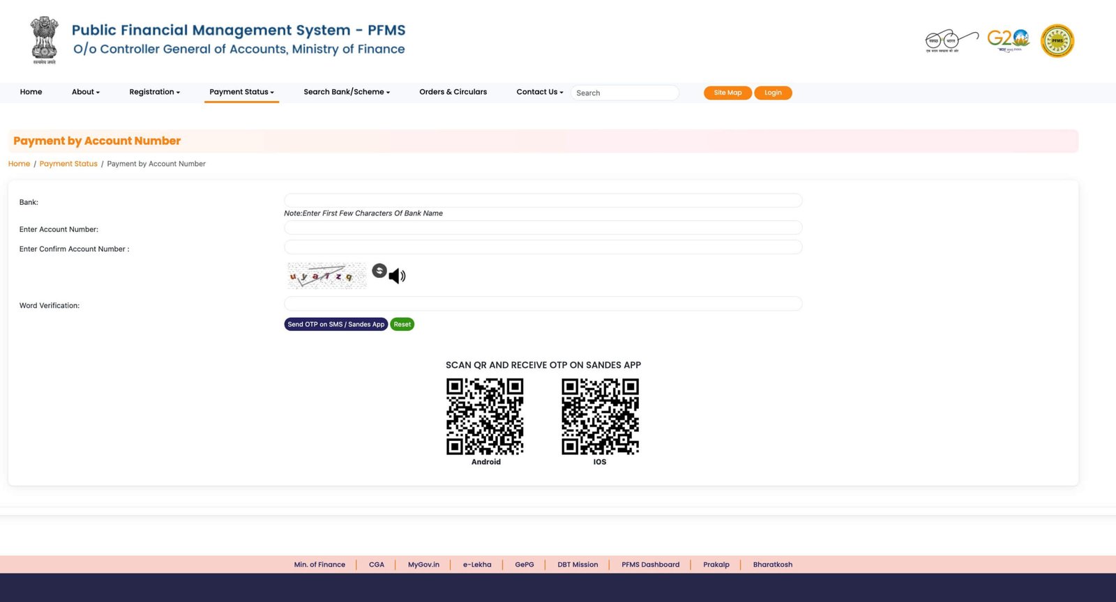Viewport: 1116px width, 602px height.
Task: Expand the About dropdown menu
Action: [86, 92]
